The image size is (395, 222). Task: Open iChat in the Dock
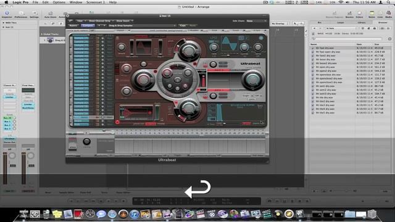coord(101,214)
